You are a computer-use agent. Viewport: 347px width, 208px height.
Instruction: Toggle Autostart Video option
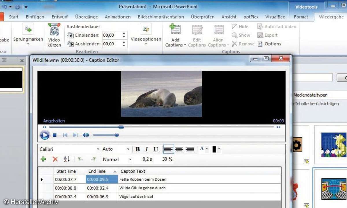pyautogui.click(x=277, y=27)
